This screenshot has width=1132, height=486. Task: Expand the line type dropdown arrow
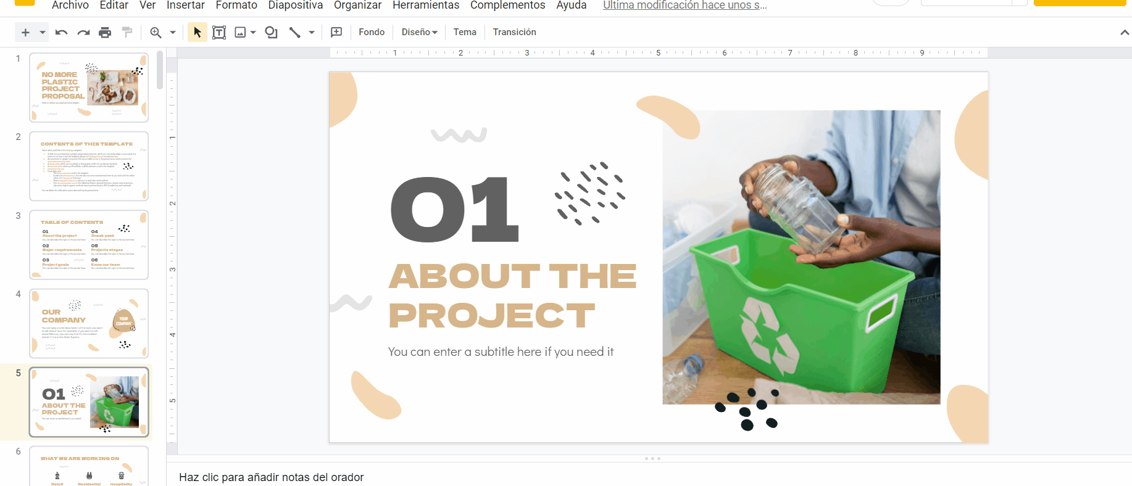click(x=312, y=32)
